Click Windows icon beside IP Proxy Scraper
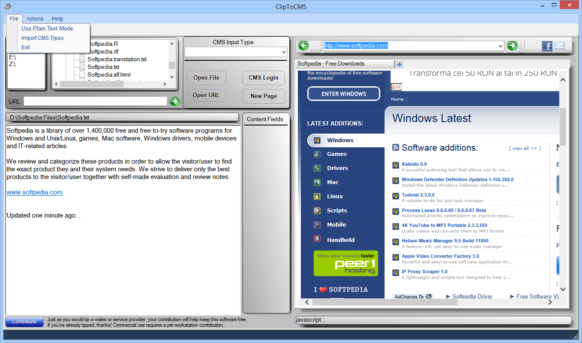The height and width of the screenshot is (343, 582). point(396,273)
